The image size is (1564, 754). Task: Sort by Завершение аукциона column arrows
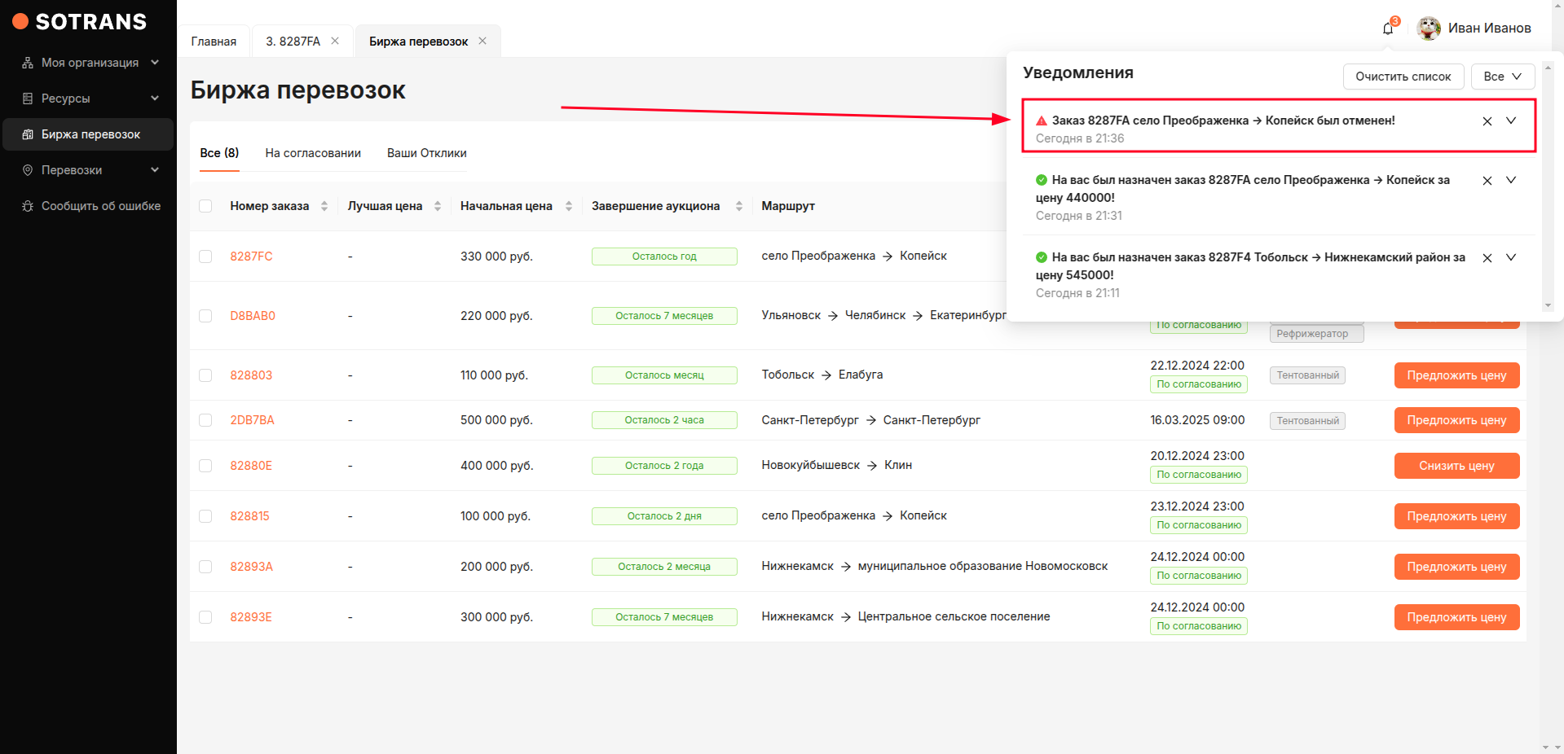point(738,206)
